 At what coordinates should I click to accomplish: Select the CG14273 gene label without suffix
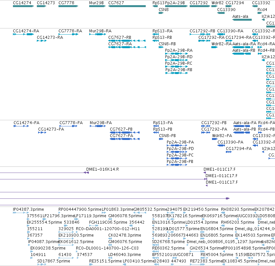(x=46, y=3)
